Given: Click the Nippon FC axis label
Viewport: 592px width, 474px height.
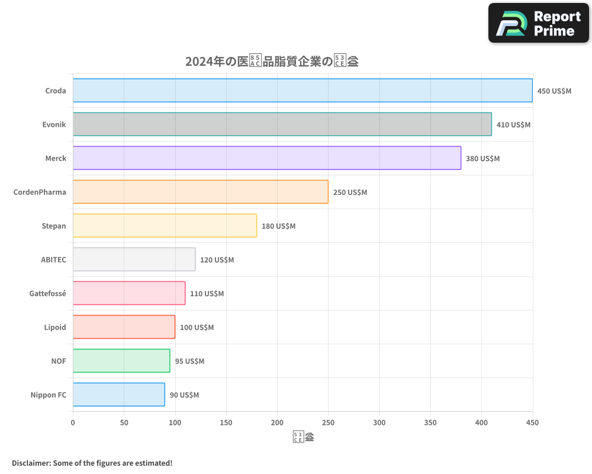Looking at the screenshot, I should tap(49, 395).
